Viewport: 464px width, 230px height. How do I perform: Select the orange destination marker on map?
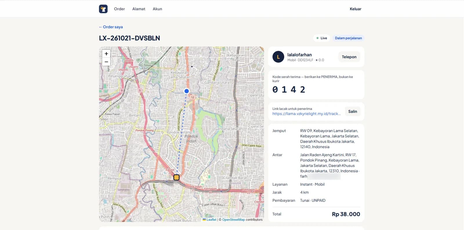tap(176, 177)
